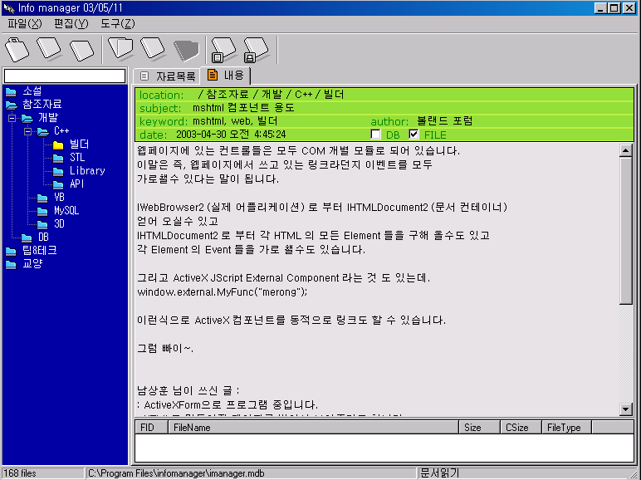Click the content scrollbar down arrow
The width and height of the screenshot is (641, 480).
click(x=626, y=409)
